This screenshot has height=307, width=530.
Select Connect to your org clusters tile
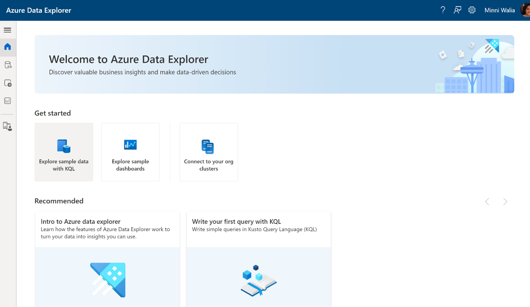pos(209,152)
